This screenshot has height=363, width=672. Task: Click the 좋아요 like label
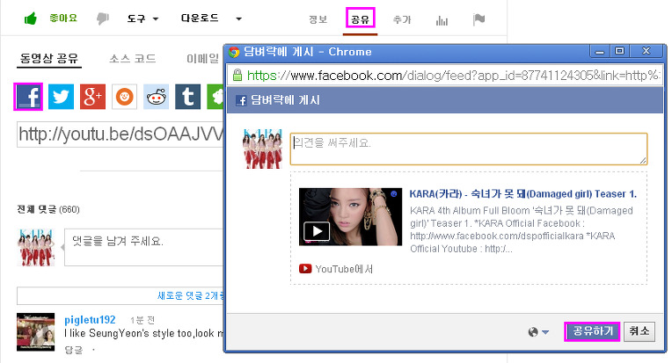tap(63, 18)
